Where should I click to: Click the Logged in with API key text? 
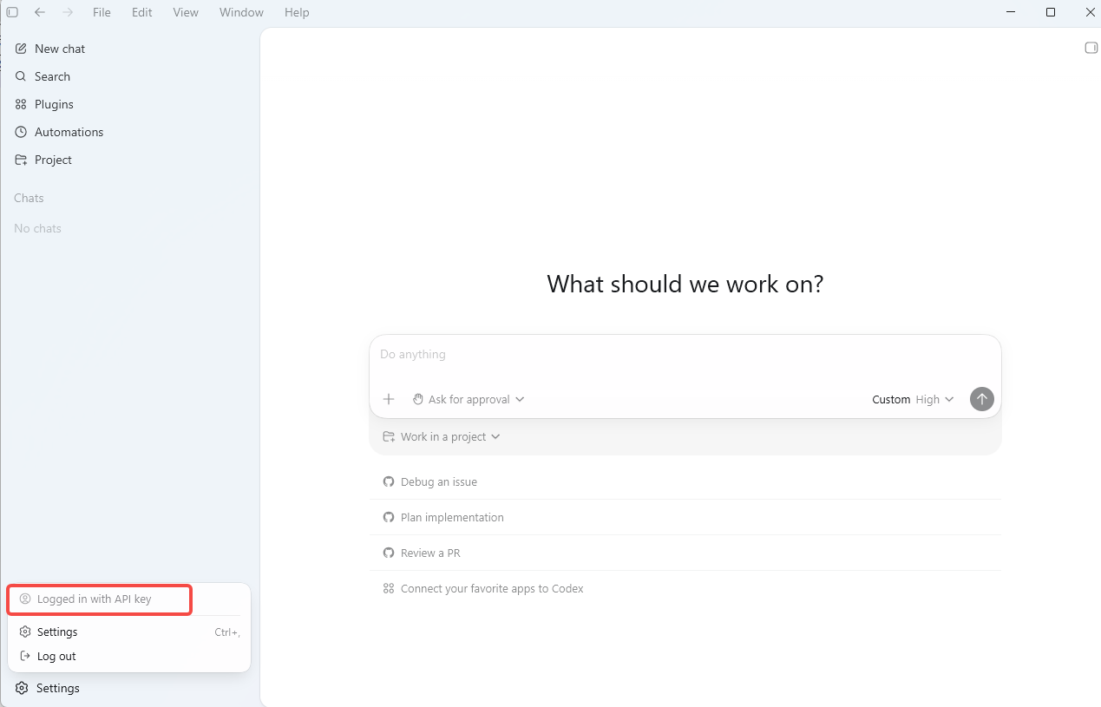pos(95,599)
